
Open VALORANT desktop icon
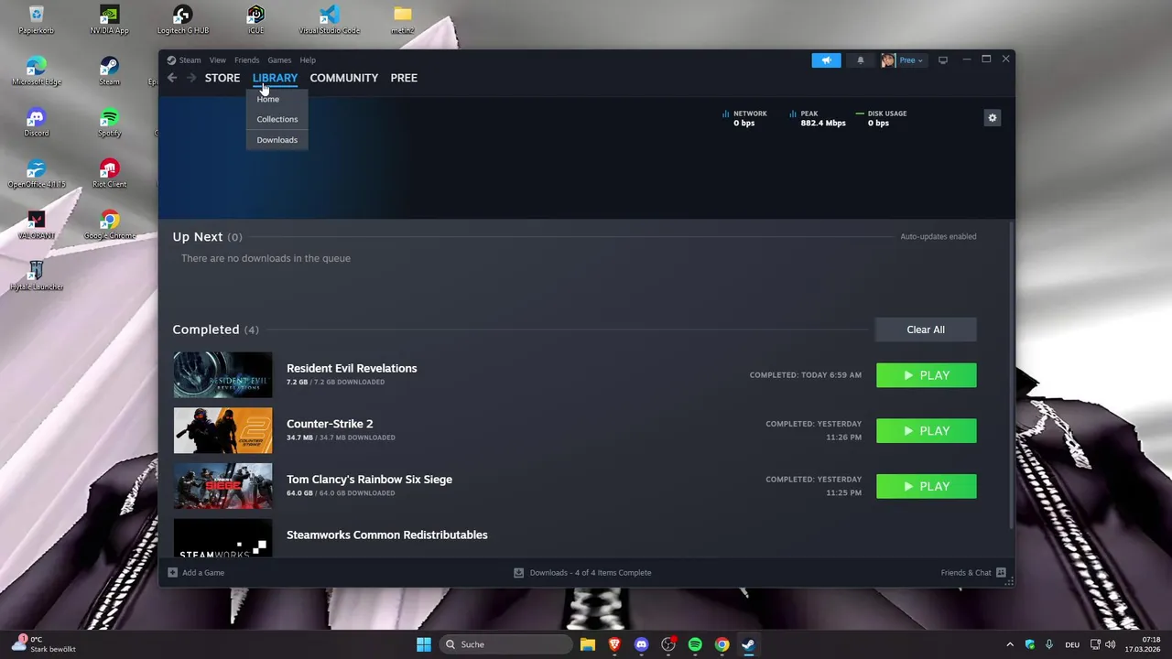pos(36,225)
